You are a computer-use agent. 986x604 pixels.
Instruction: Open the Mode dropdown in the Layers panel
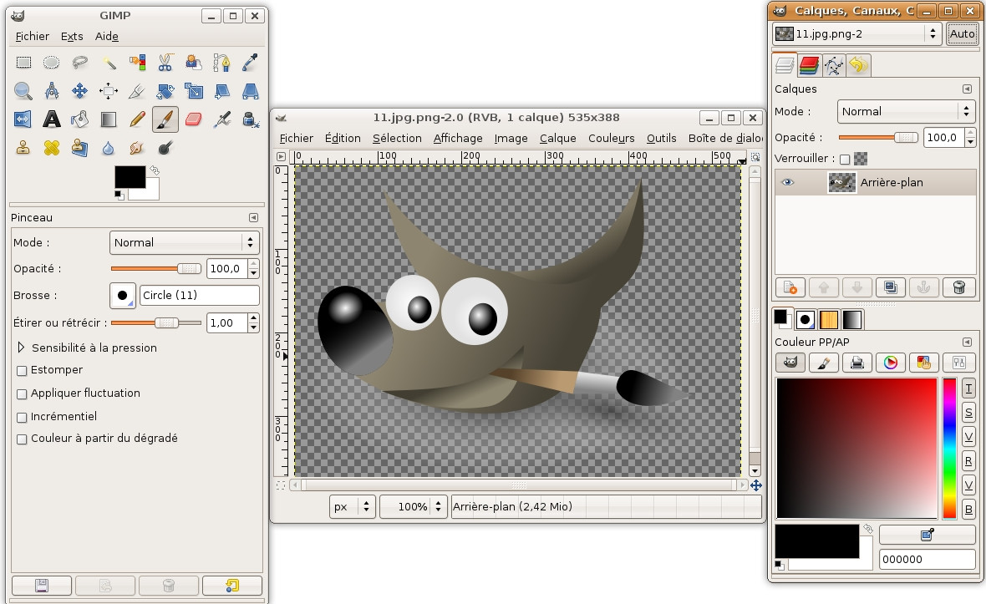905,111
